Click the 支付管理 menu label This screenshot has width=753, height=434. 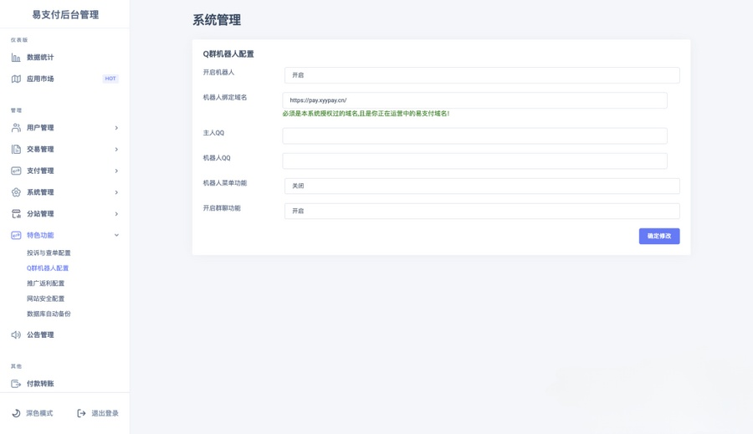pyautogui.click(x=40, y=171)
